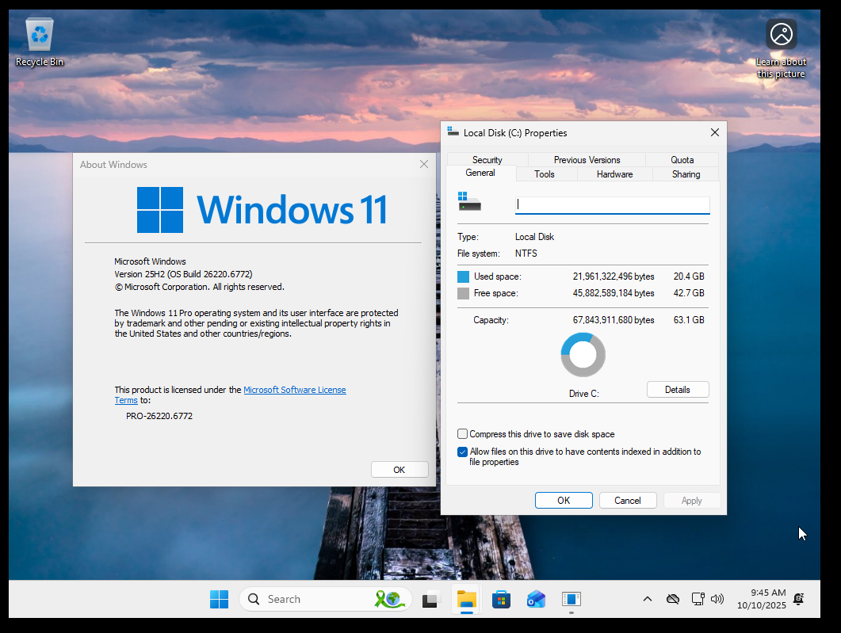This screenshot has height=633, width=841.
Task: Open the Start menu
Action: 219,599
